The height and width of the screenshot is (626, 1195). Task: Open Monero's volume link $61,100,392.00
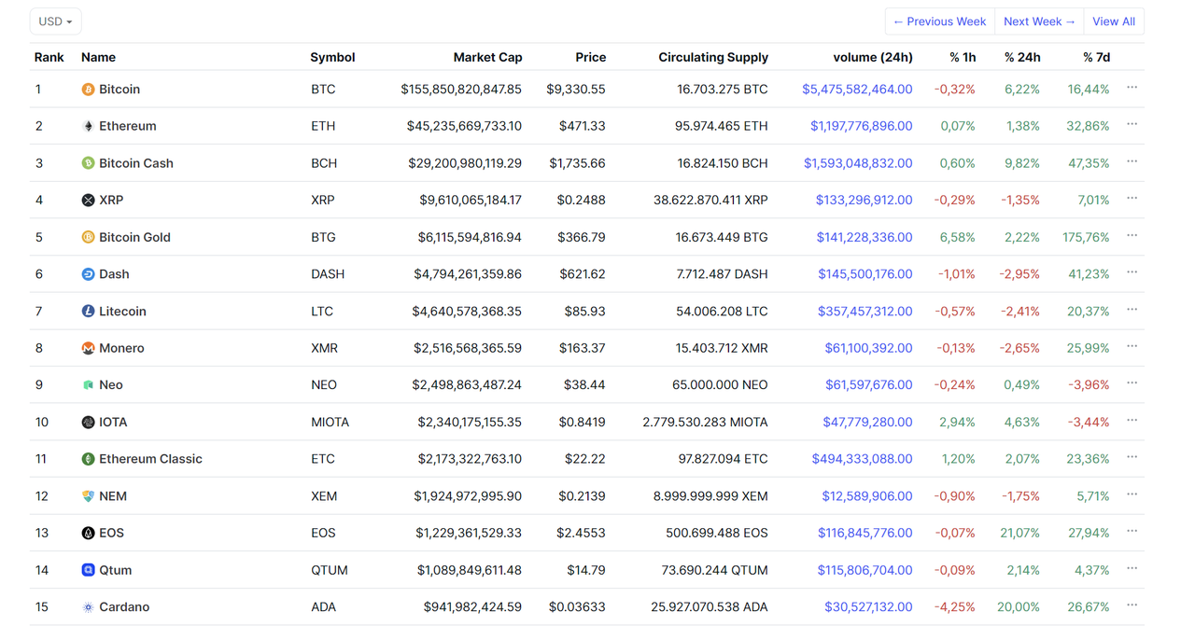[x=868, y=348]
